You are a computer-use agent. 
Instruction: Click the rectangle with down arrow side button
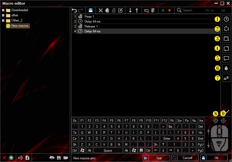[x=226, y=39]
